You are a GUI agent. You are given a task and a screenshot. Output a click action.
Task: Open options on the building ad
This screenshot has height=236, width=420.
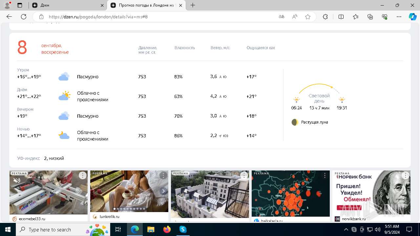point(244,176)
